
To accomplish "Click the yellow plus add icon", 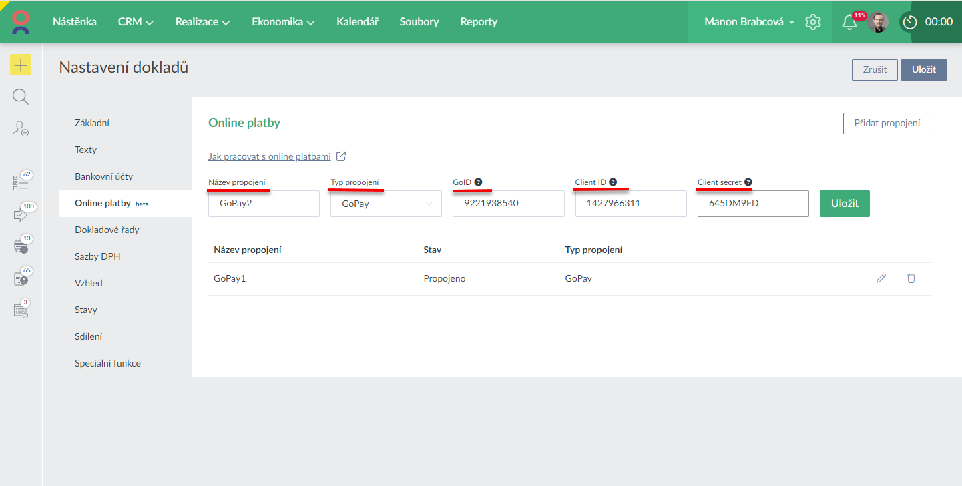I will click(21, 65).
